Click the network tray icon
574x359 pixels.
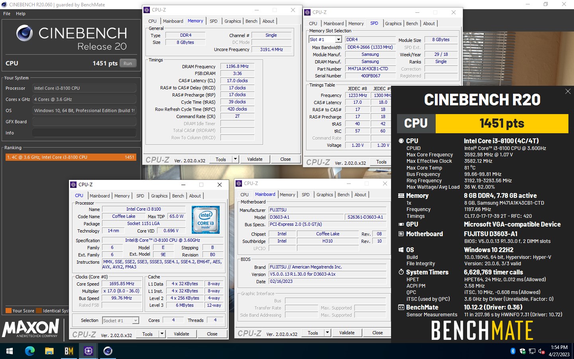pos(532,351)
